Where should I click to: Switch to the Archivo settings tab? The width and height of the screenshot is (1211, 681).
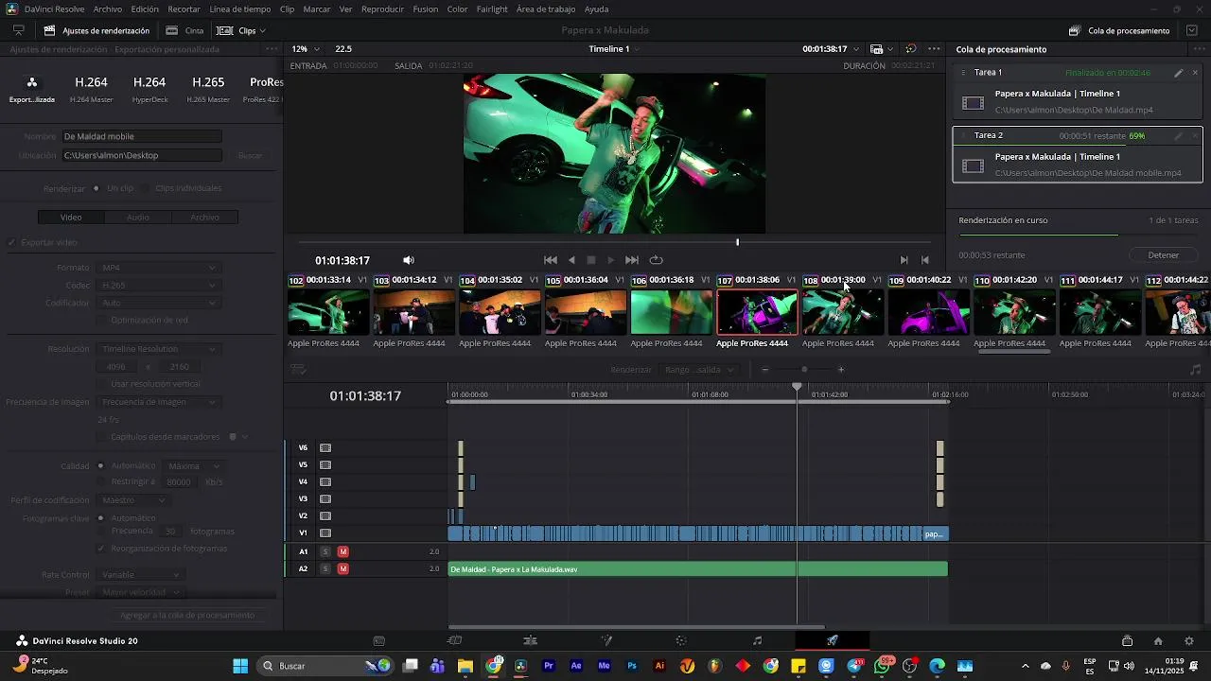(204, 218)
